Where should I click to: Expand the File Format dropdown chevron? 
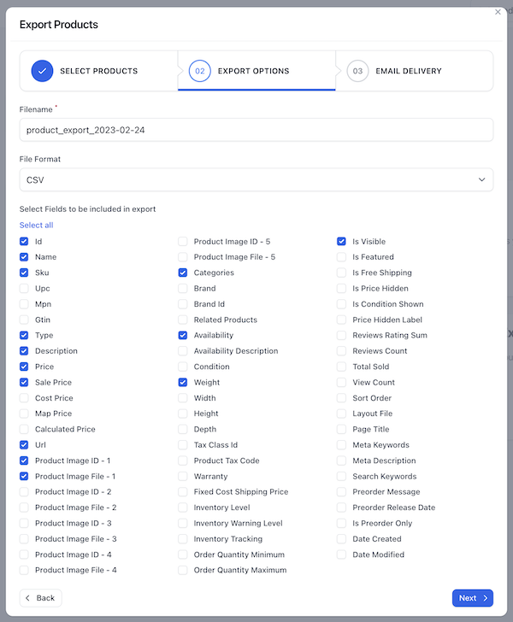(481, 179)
